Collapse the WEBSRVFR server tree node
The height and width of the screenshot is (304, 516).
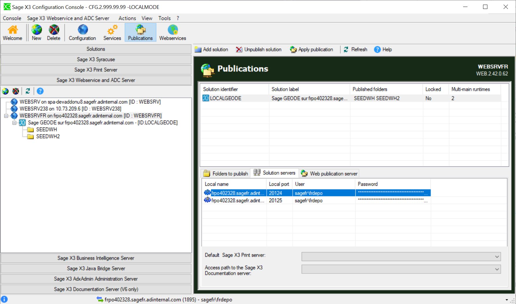pyautogui.click(x=6, y=116)
